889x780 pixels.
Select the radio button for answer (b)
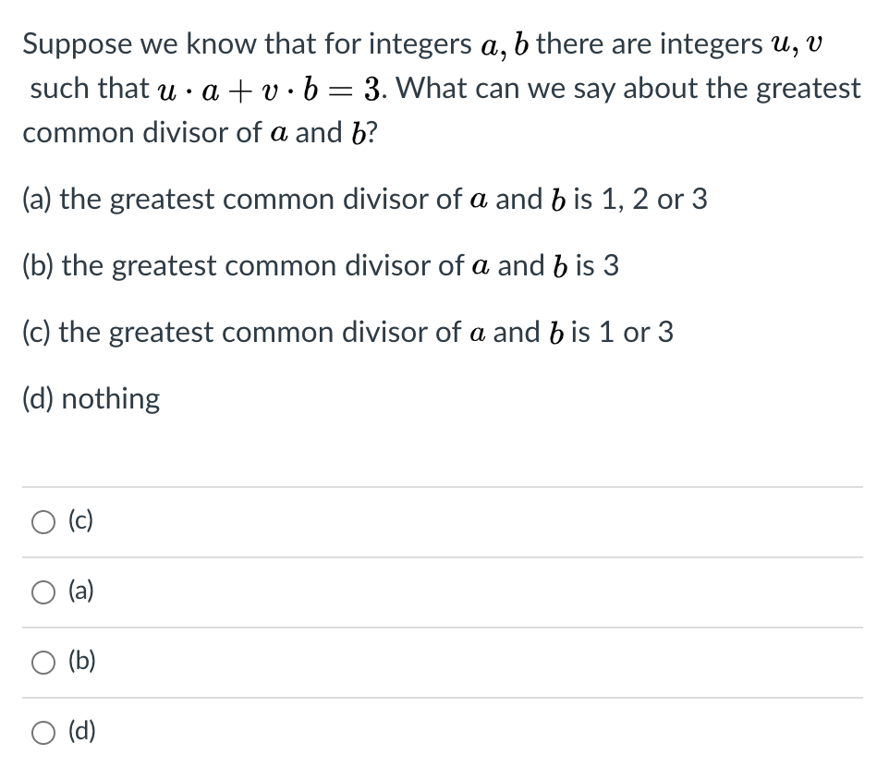coord(43,662)
